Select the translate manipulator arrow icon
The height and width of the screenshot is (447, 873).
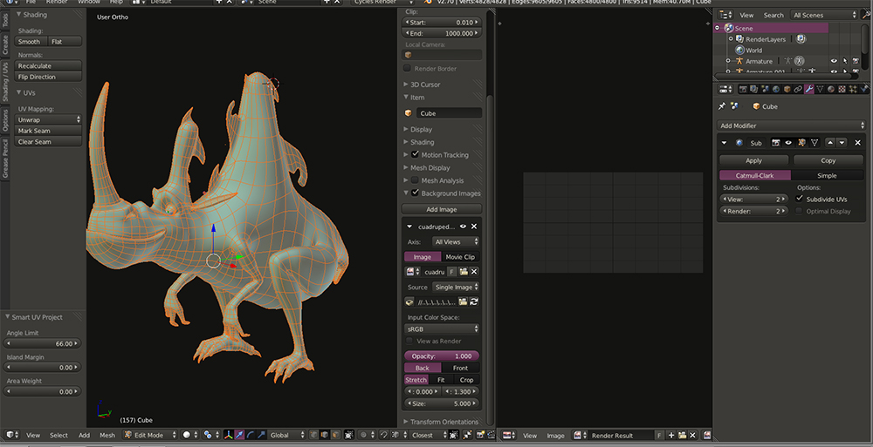(x=239, y=435)
